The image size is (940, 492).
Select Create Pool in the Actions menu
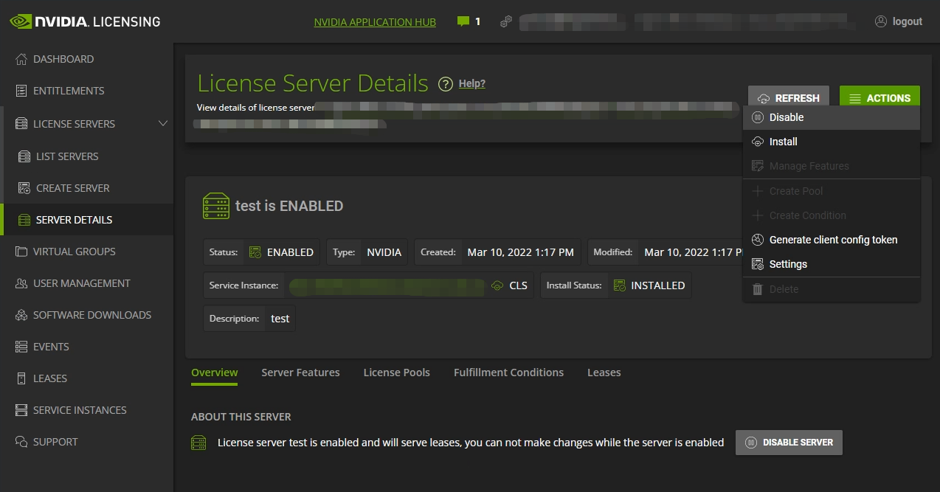tap(832, 191)
